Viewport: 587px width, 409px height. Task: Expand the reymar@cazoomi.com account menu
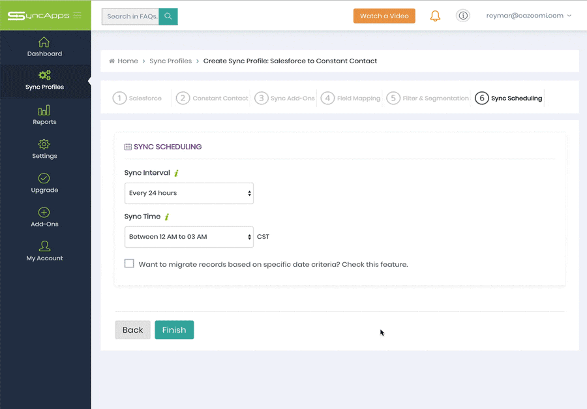[528, 16]
